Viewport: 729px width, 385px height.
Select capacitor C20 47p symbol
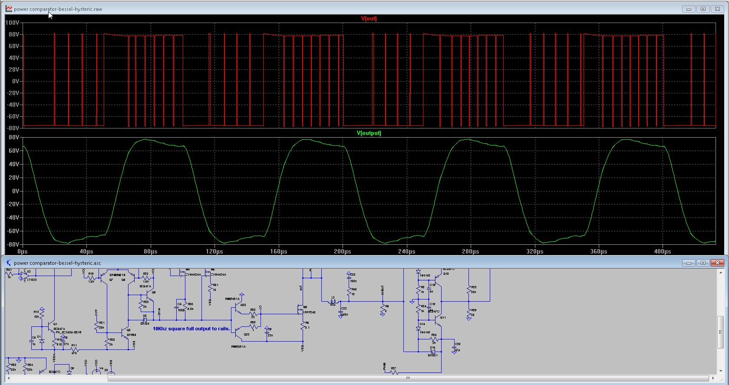pos(454,347)
